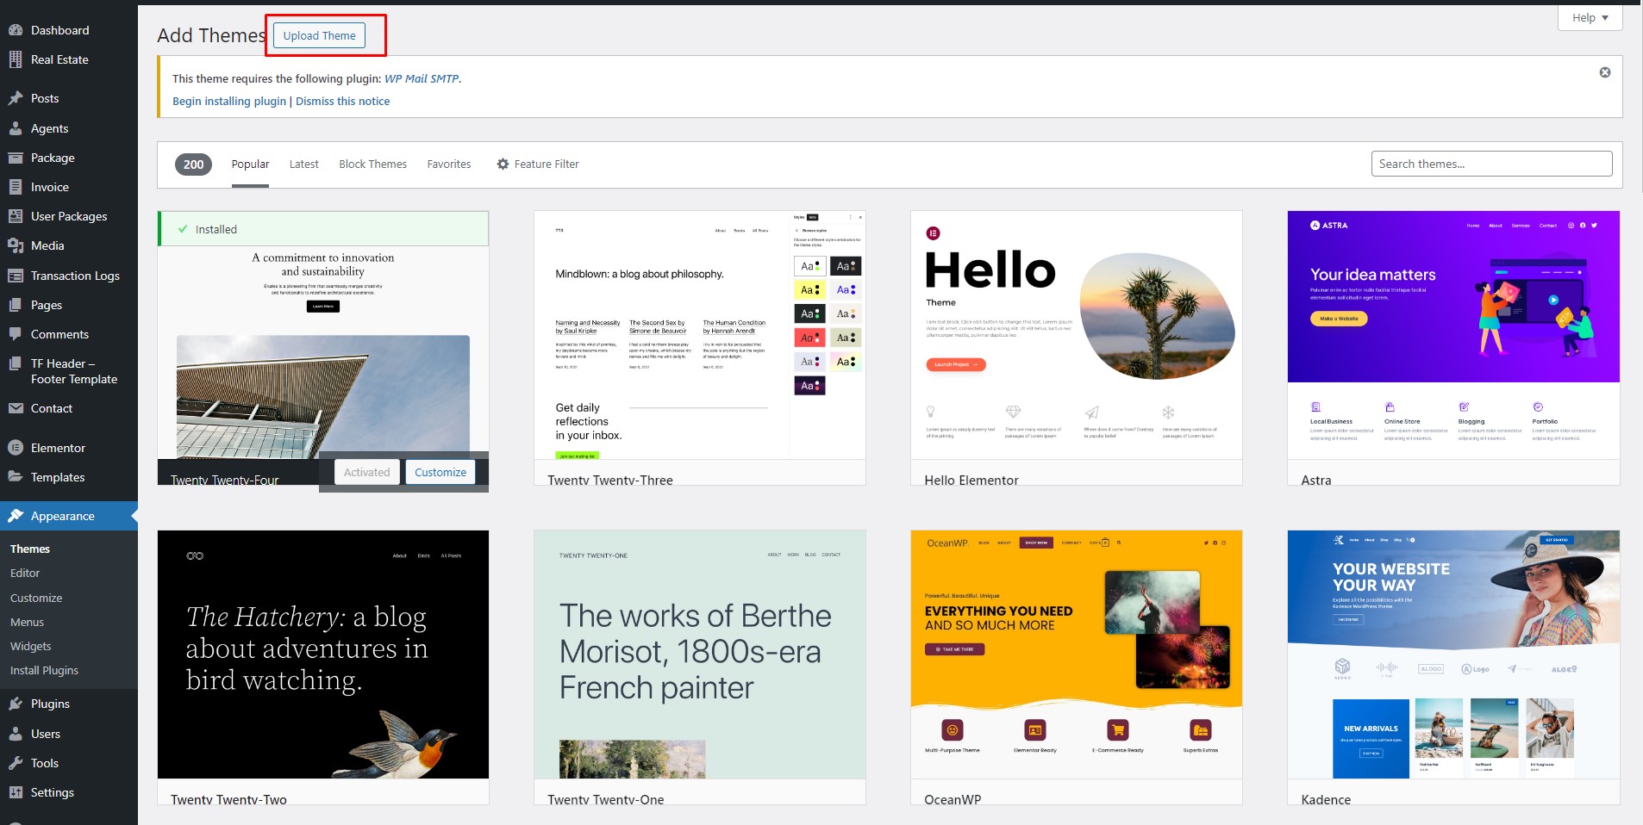Screen dimensions: 1643x825
Task: Click the Real Estate building icon
Action: pyautogui.click(x=16, y=59)
